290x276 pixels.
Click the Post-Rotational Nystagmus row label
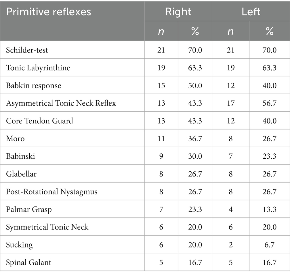click(x=51, y=191)
